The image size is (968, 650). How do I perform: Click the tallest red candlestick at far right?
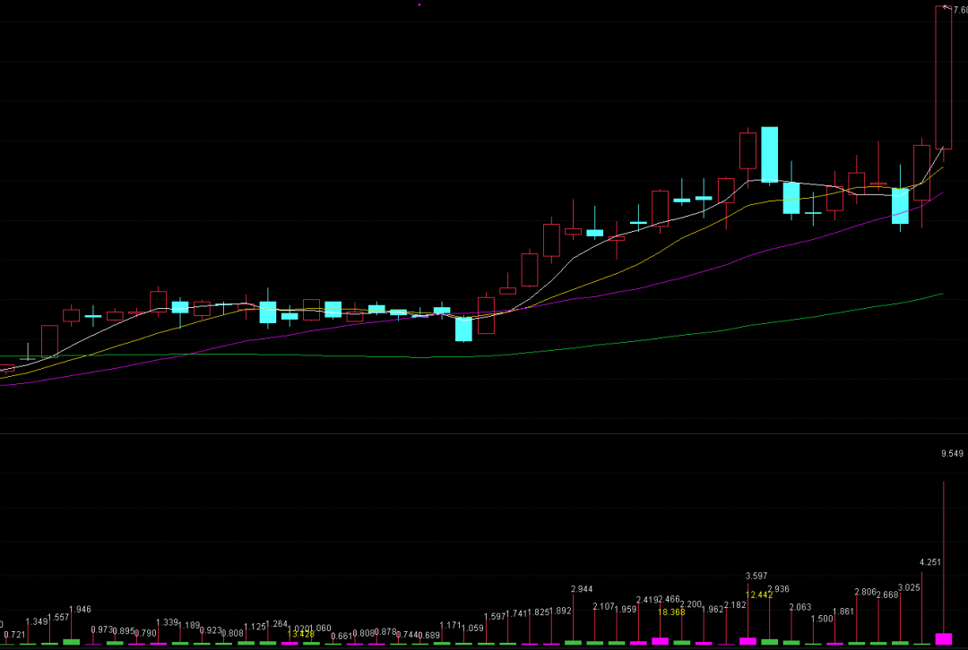tap(943, 77)
